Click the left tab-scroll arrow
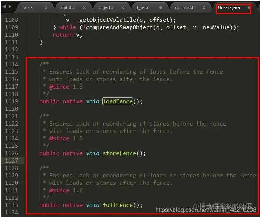 pos(4,7)
